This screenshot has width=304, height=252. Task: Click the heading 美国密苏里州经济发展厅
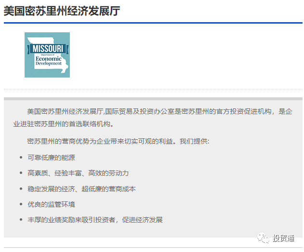click(62, 11)
